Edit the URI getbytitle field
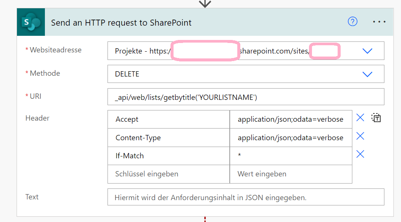The height and width of the screenshot is (222, 401). point(245,96)
